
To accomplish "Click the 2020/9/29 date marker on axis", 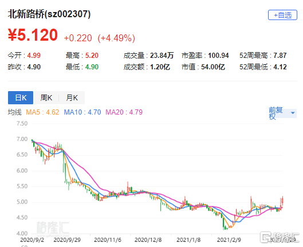I will (x=67, y=240).
